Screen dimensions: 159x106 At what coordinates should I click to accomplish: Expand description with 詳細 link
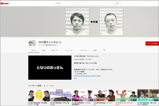click(75, 78)
